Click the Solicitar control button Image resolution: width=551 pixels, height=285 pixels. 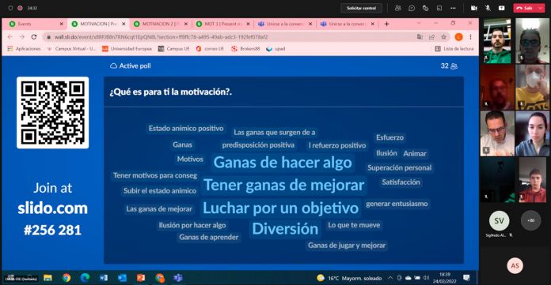361,8
